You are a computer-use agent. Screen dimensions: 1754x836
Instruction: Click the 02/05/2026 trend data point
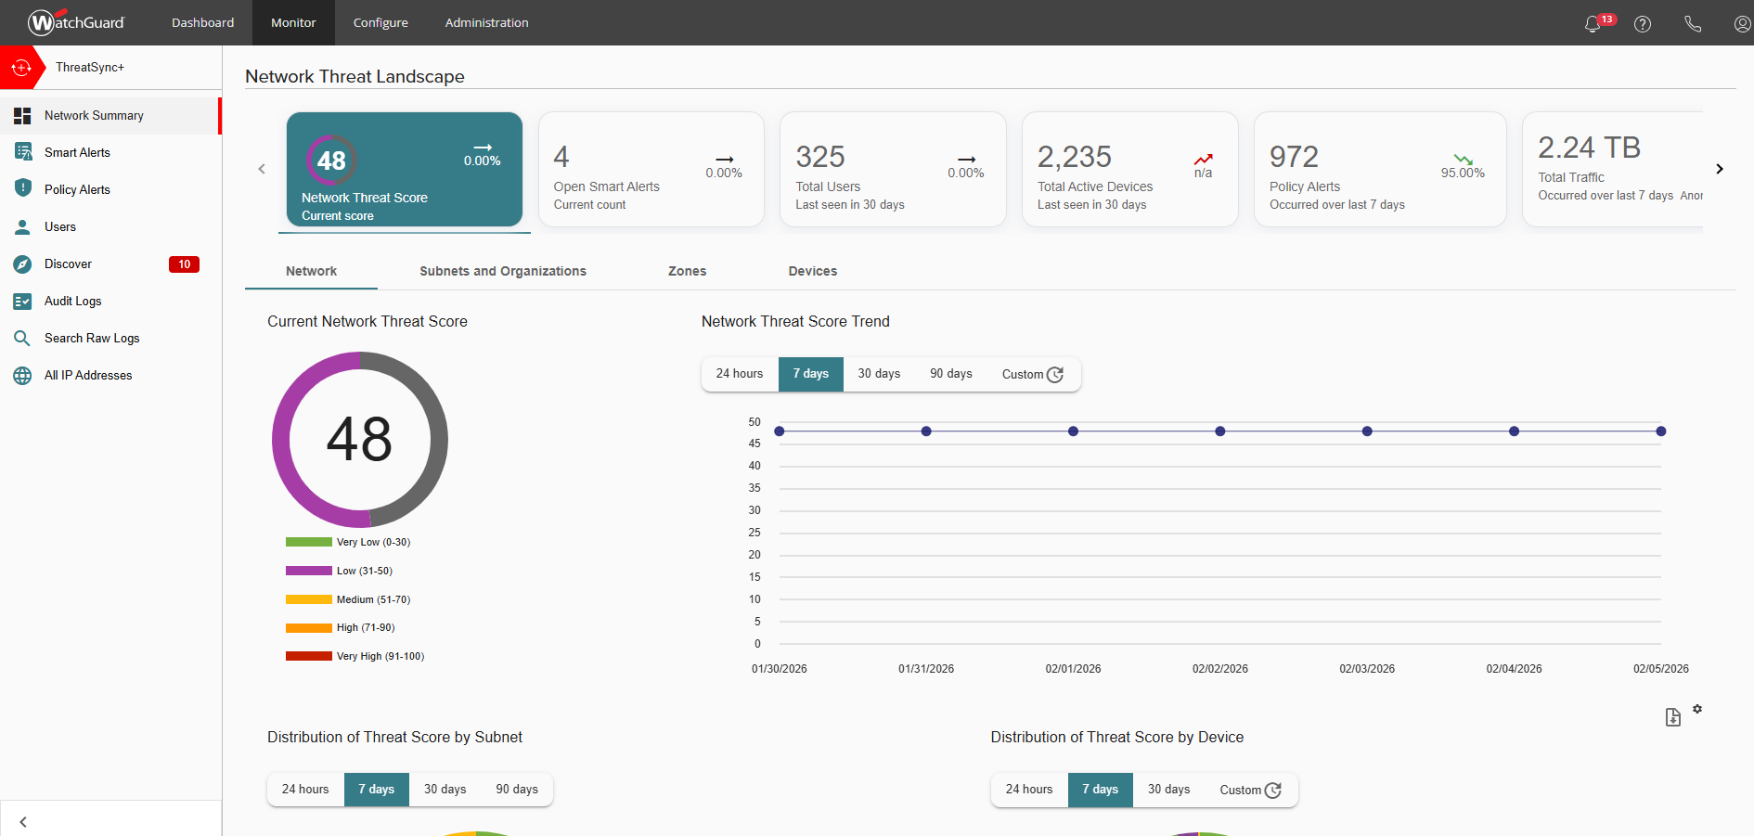click(x=1661, y=431)
